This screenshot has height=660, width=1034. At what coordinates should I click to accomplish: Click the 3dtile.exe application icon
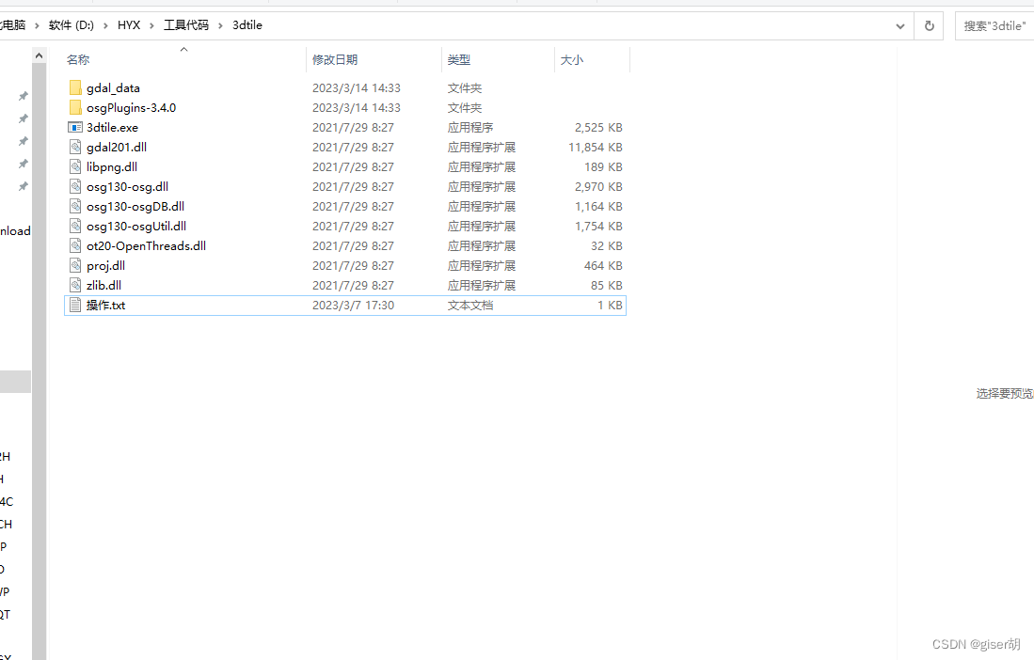[75, 127]
